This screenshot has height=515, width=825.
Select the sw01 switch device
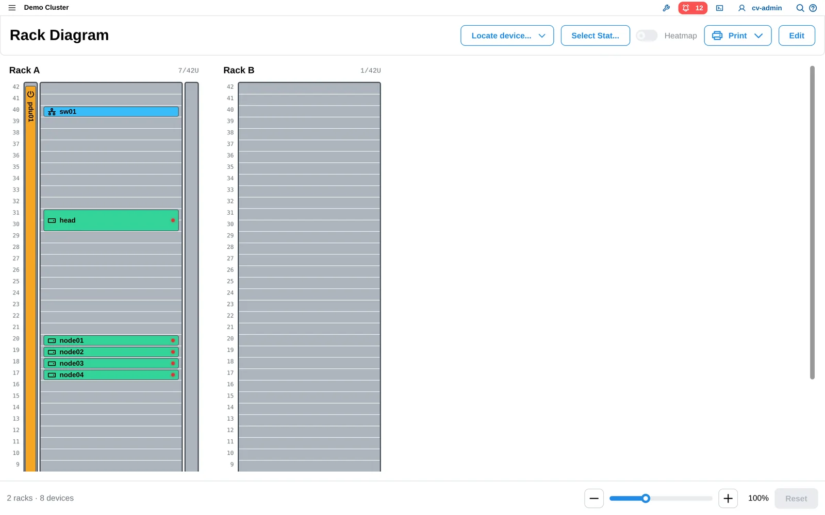click(x=111, y=111)
